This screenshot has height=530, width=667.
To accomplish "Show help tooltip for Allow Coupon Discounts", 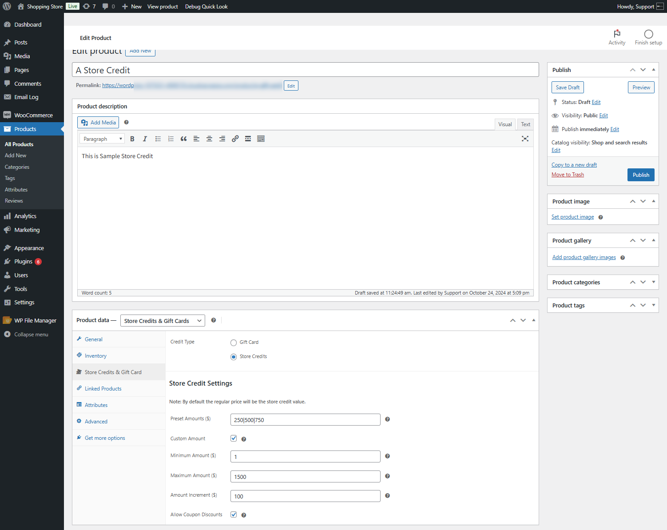I will click(x=243, y=515).
